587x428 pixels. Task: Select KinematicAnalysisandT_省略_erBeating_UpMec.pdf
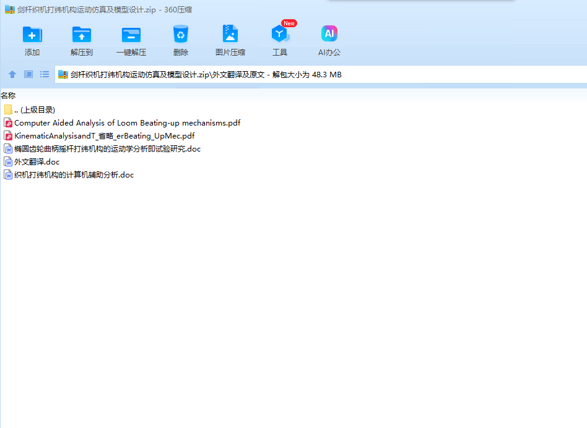pos(100,135)
